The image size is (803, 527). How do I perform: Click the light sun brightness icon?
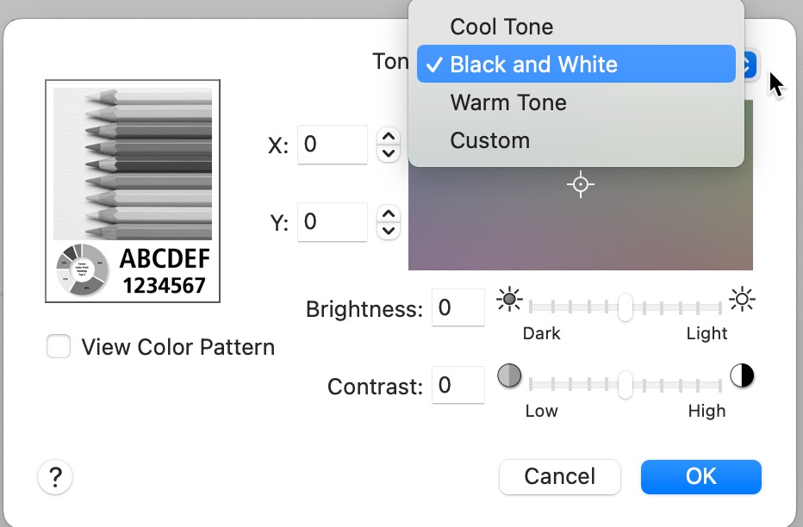(742, 300)
